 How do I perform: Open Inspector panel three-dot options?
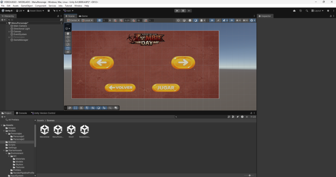334,16
